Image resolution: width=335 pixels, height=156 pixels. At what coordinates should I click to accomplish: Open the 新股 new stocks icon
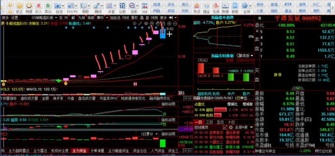tap(235, 5)
